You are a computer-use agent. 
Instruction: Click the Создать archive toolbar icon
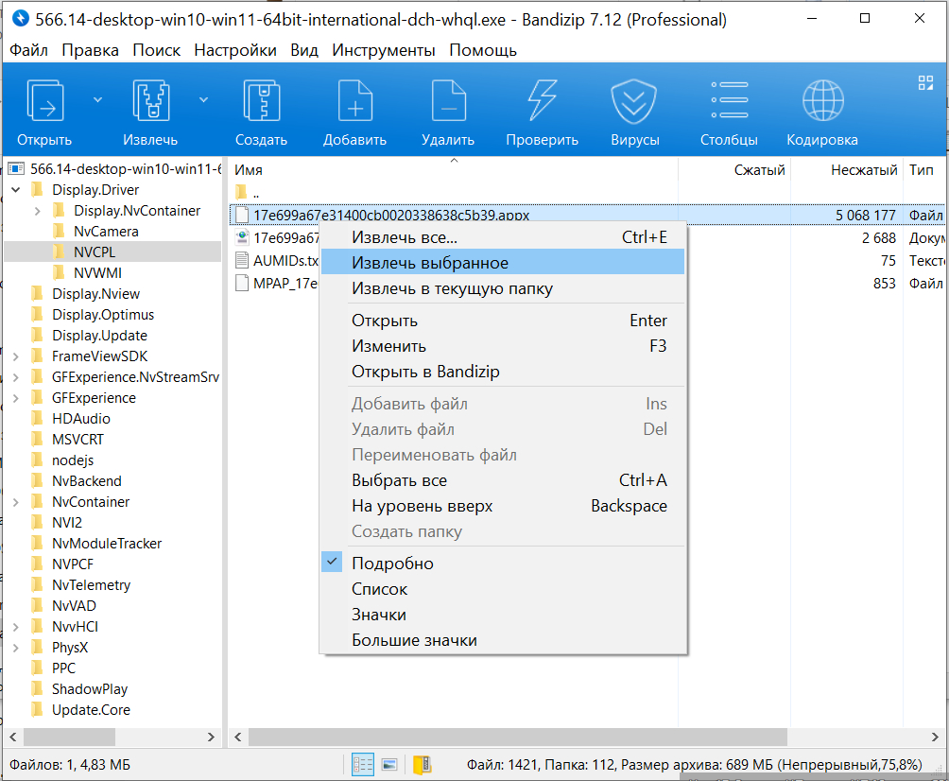pos(261,101)
